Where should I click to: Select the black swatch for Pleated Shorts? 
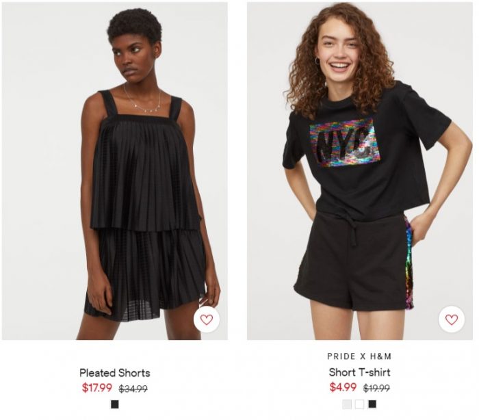click(x=114, y=404)
